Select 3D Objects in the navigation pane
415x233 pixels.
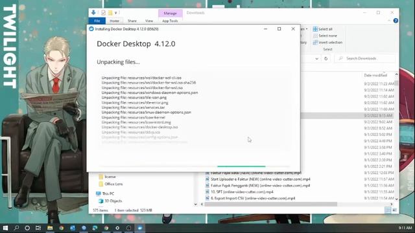click(113, 201)
